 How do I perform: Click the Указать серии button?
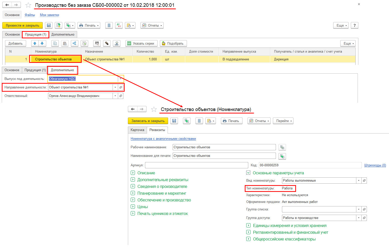coord(141,43)
